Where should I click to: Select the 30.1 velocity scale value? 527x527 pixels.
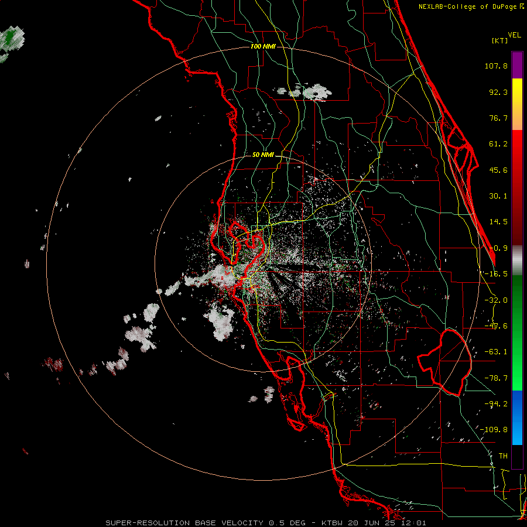point(498,196)
